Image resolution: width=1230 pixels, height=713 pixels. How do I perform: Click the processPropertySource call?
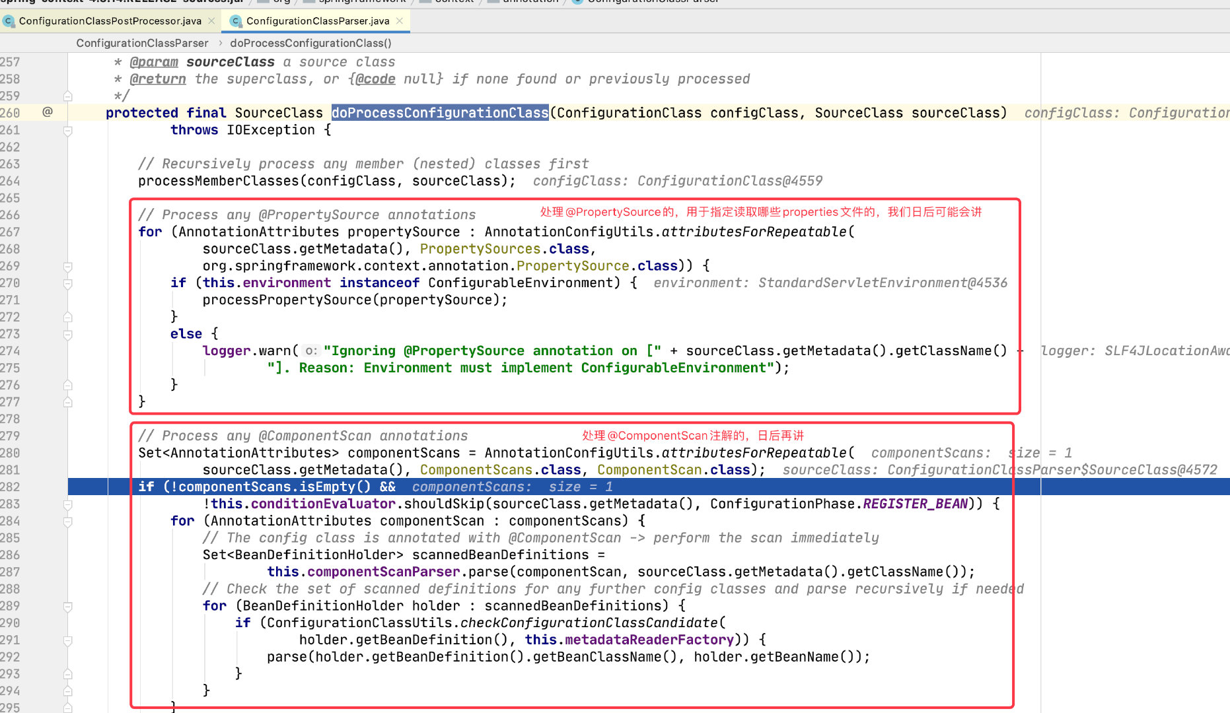click(x=287, y=300)
